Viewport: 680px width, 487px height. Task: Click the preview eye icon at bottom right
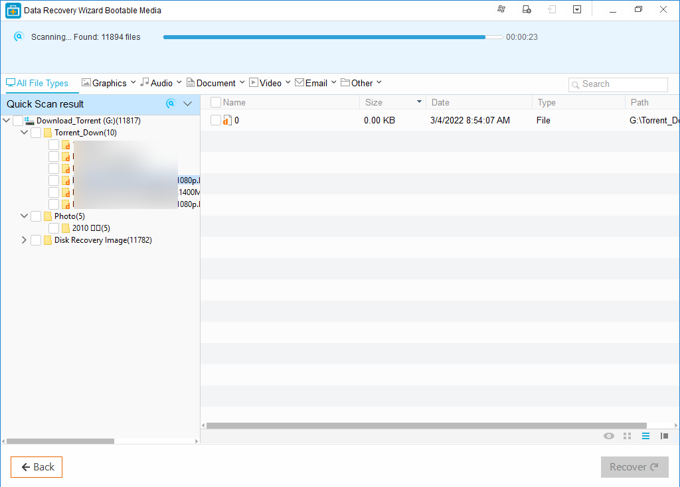[x=609, y=436]
